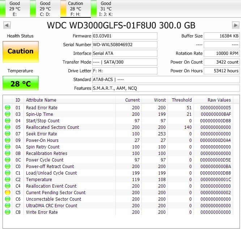Viewport: 241px width, 229px height.
Task: Click the 28 °C temperature button
Action: (x=21, y=83)
